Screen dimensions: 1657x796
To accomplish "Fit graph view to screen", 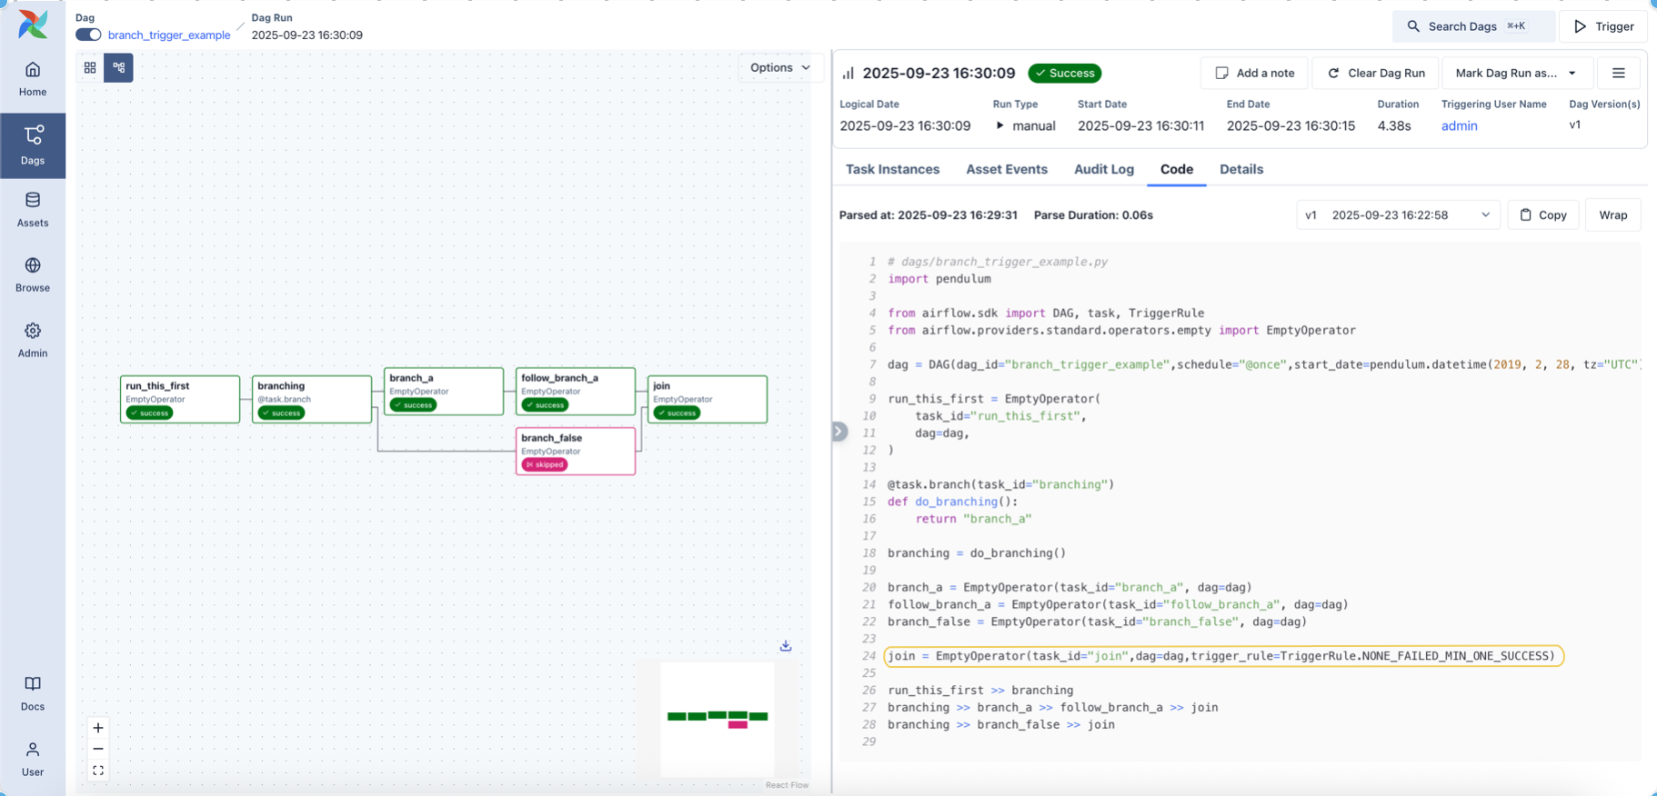I will coord(98,771).
